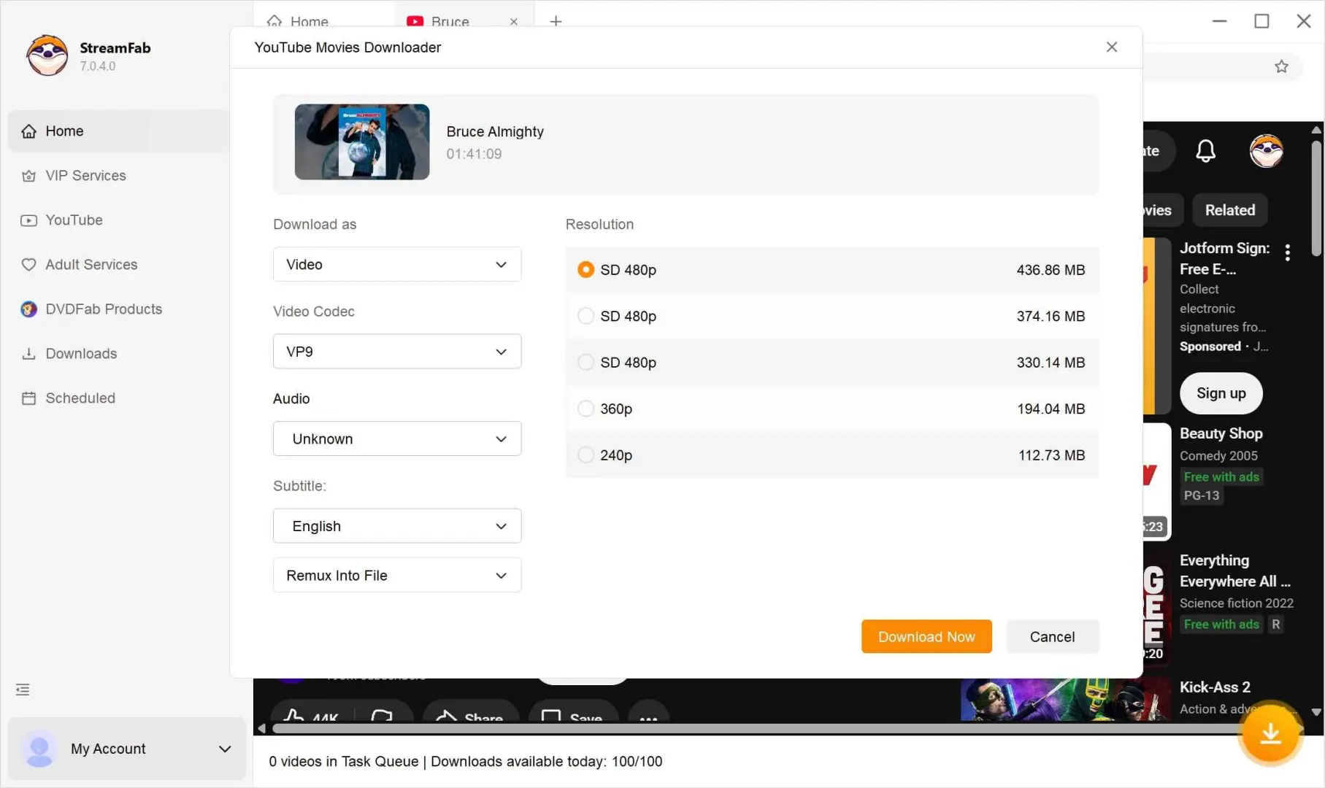Switch to the Bruce YouTube tab
The width and height of the screenshot is (1325, 788).
click(450, 21)
